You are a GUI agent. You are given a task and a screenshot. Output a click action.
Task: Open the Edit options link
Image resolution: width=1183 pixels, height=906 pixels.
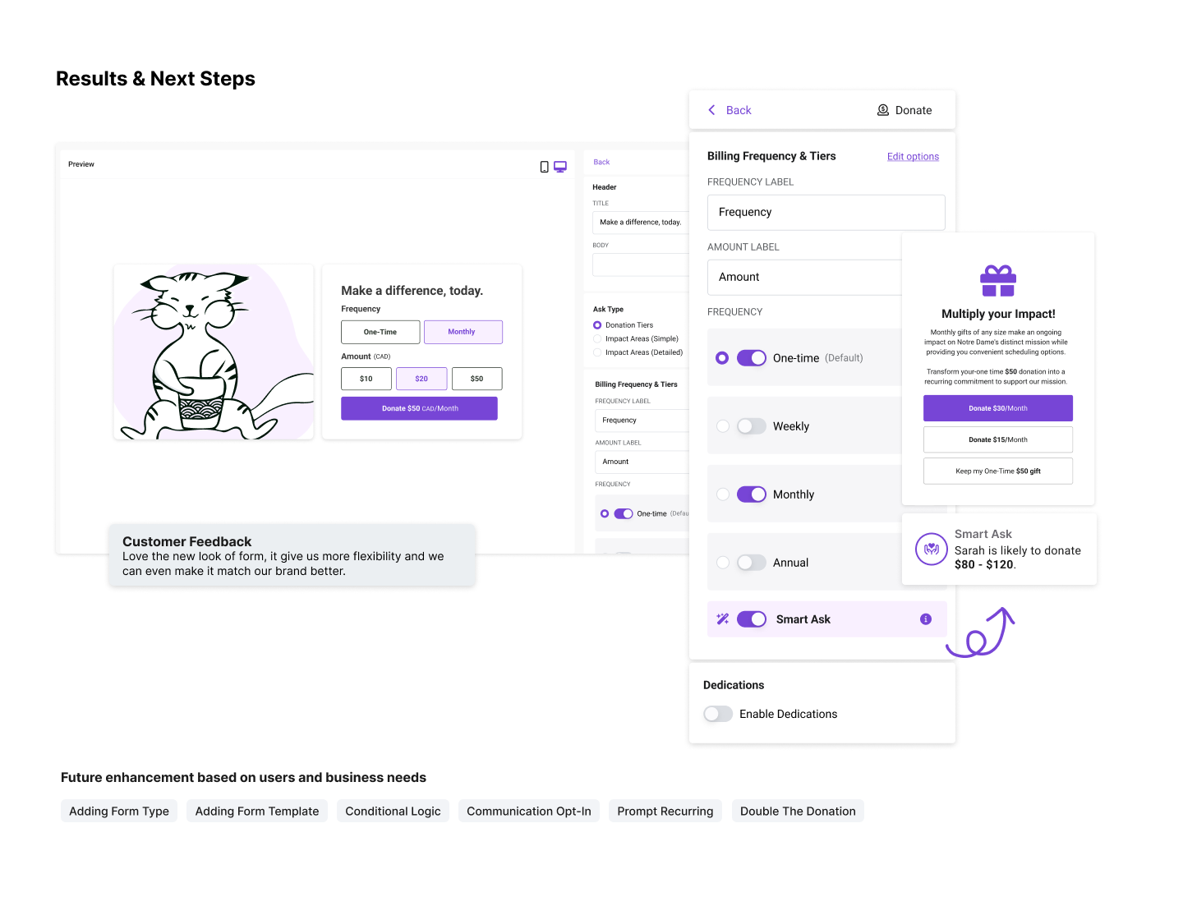pyautogui.click(x=913, y=157)
